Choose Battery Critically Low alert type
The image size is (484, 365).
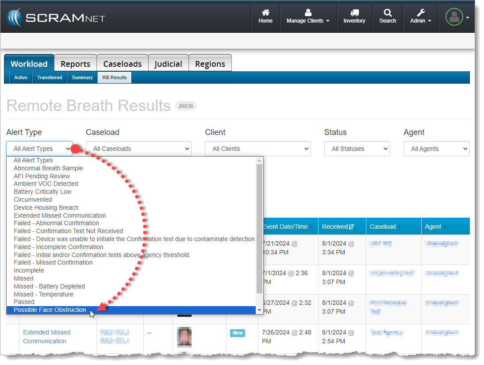(x=42, y=192)
